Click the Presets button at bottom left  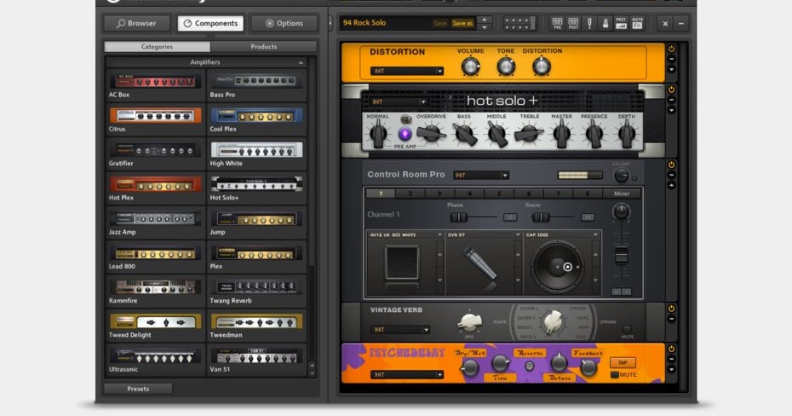[139, 389]
